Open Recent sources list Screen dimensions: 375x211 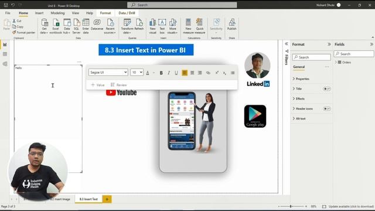(110, 26)
